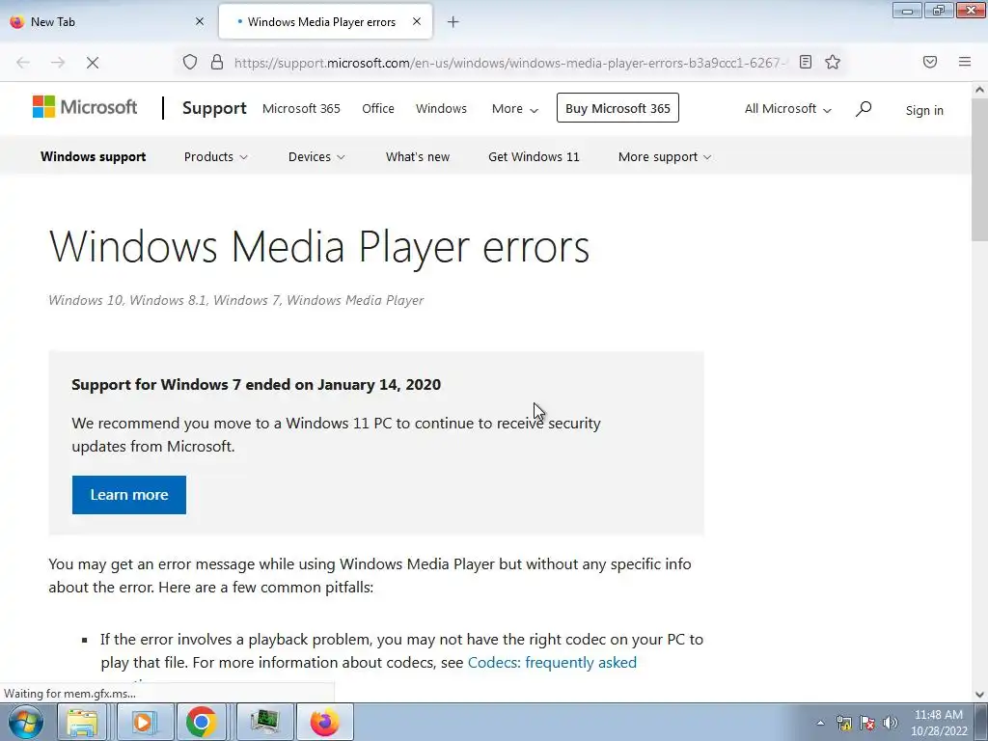Click the 'Windows 10, Windows 8.1' applies-to line
Image resolution: width=988 pixels, height=741 pixels.
pyautogui.click(x=236, y=301)
